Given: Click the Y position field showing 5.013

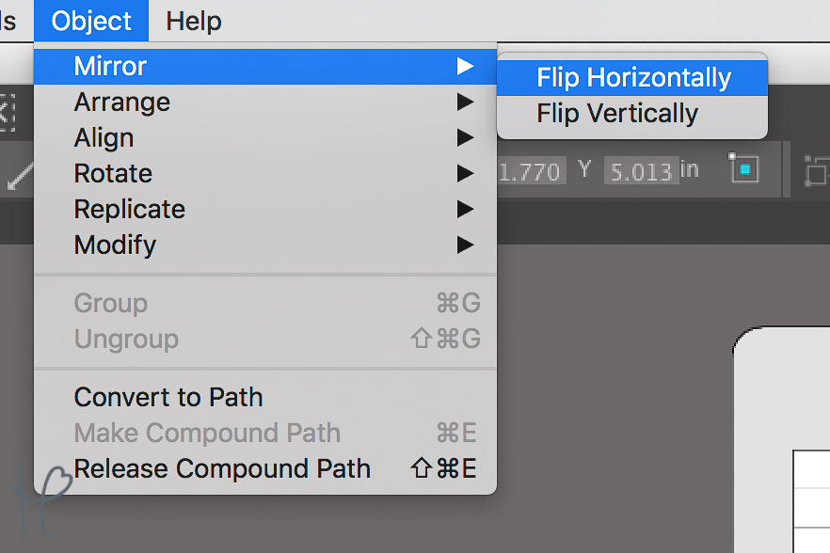Looking at the screenshot, I should [641, 170].
